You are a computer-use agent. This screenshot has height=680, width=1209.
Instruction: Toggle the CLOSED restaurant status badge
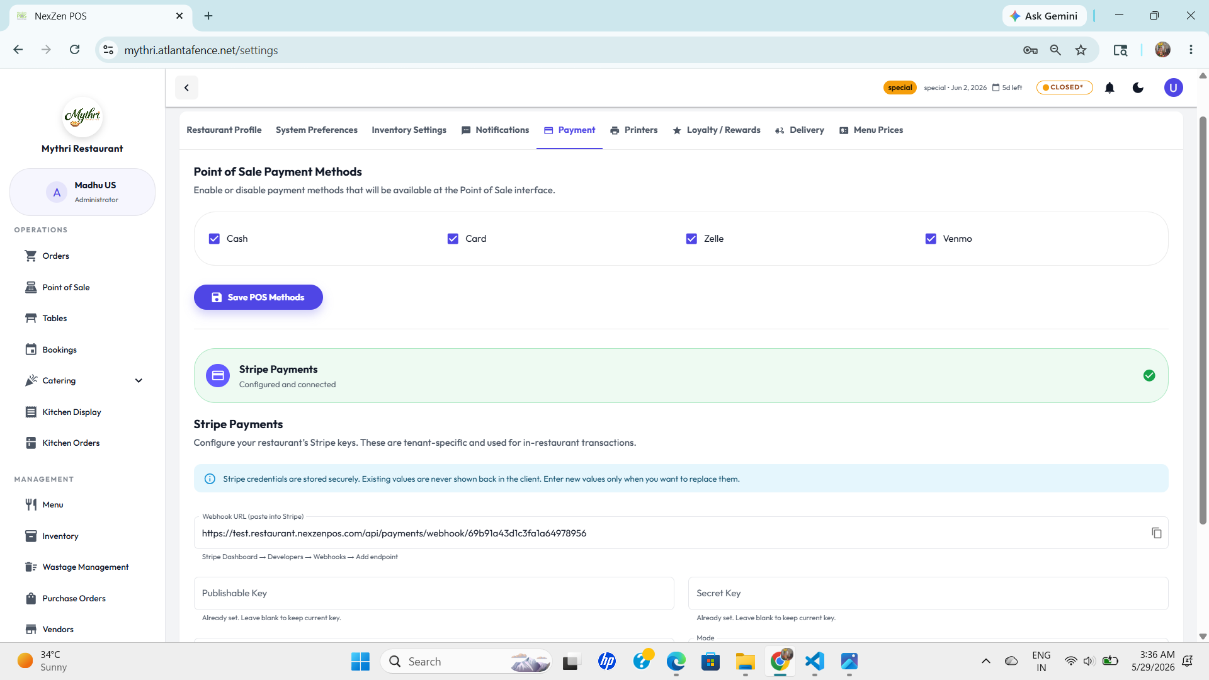[x=1064, y=88]
